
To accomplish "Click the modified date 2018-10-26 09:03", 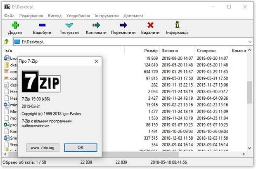I will click(x=177, y=131).
